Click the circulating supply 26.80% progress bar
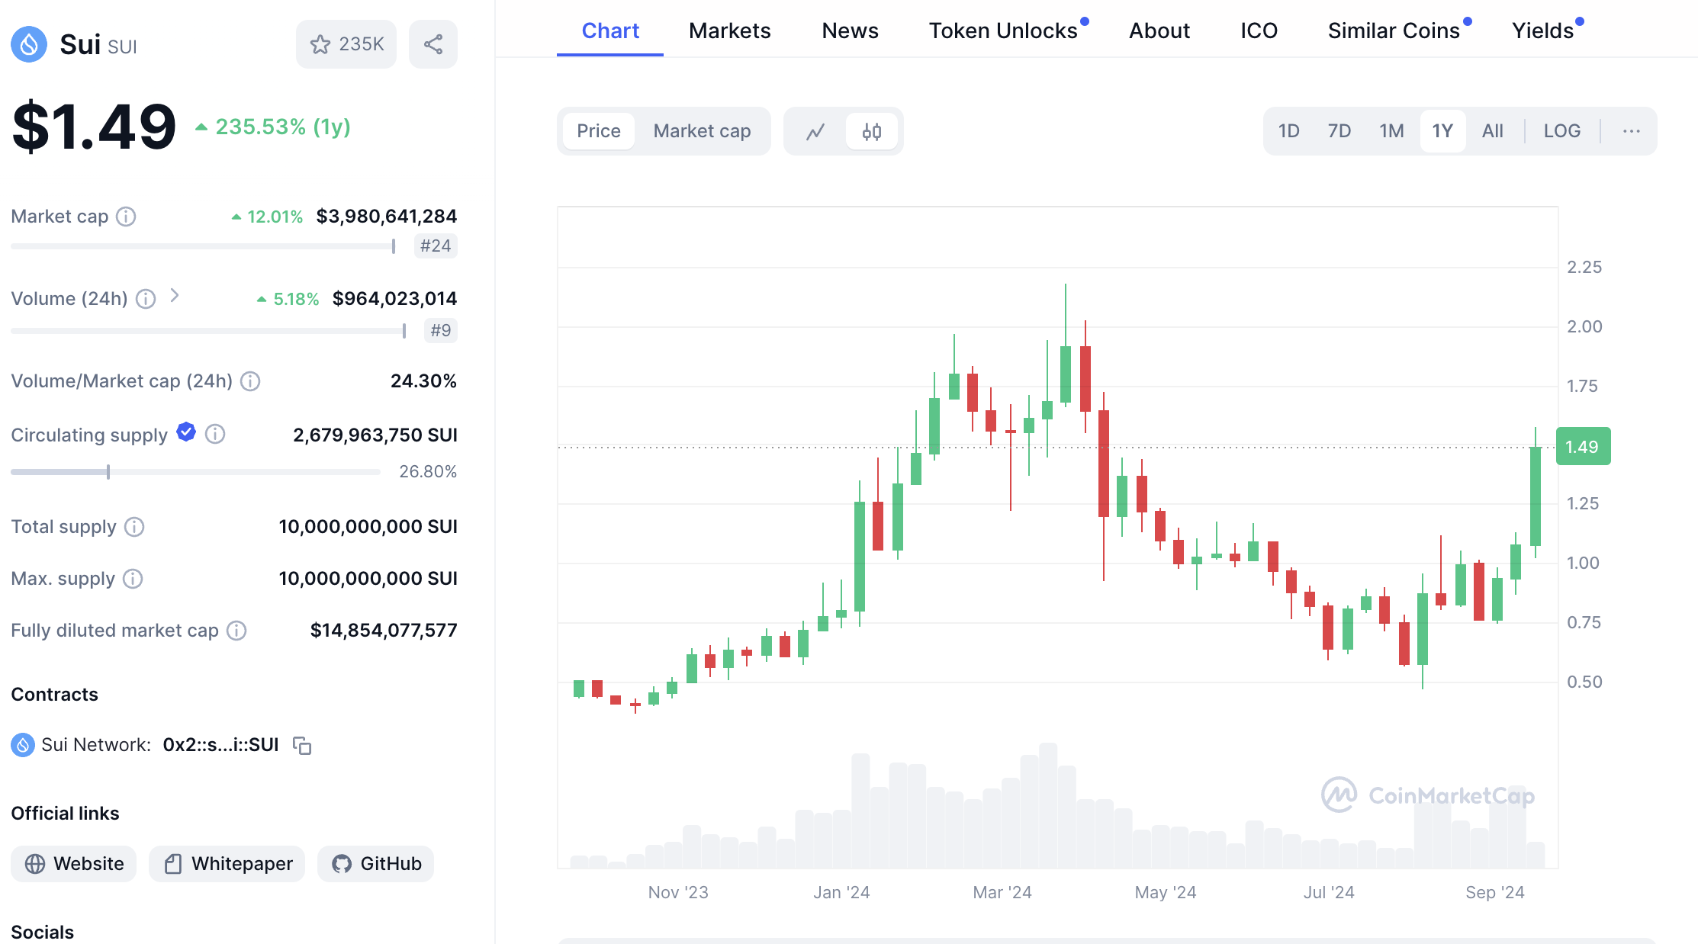 pyautogui.click(x=195, y=472)
